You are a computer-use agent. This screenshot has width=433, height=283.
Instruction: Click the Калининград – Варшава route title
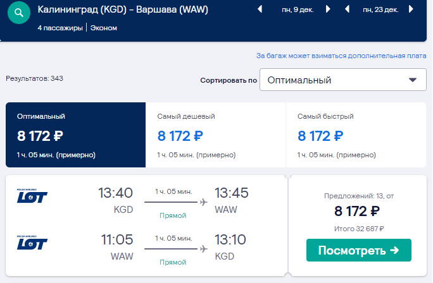[x=123, y=9]
